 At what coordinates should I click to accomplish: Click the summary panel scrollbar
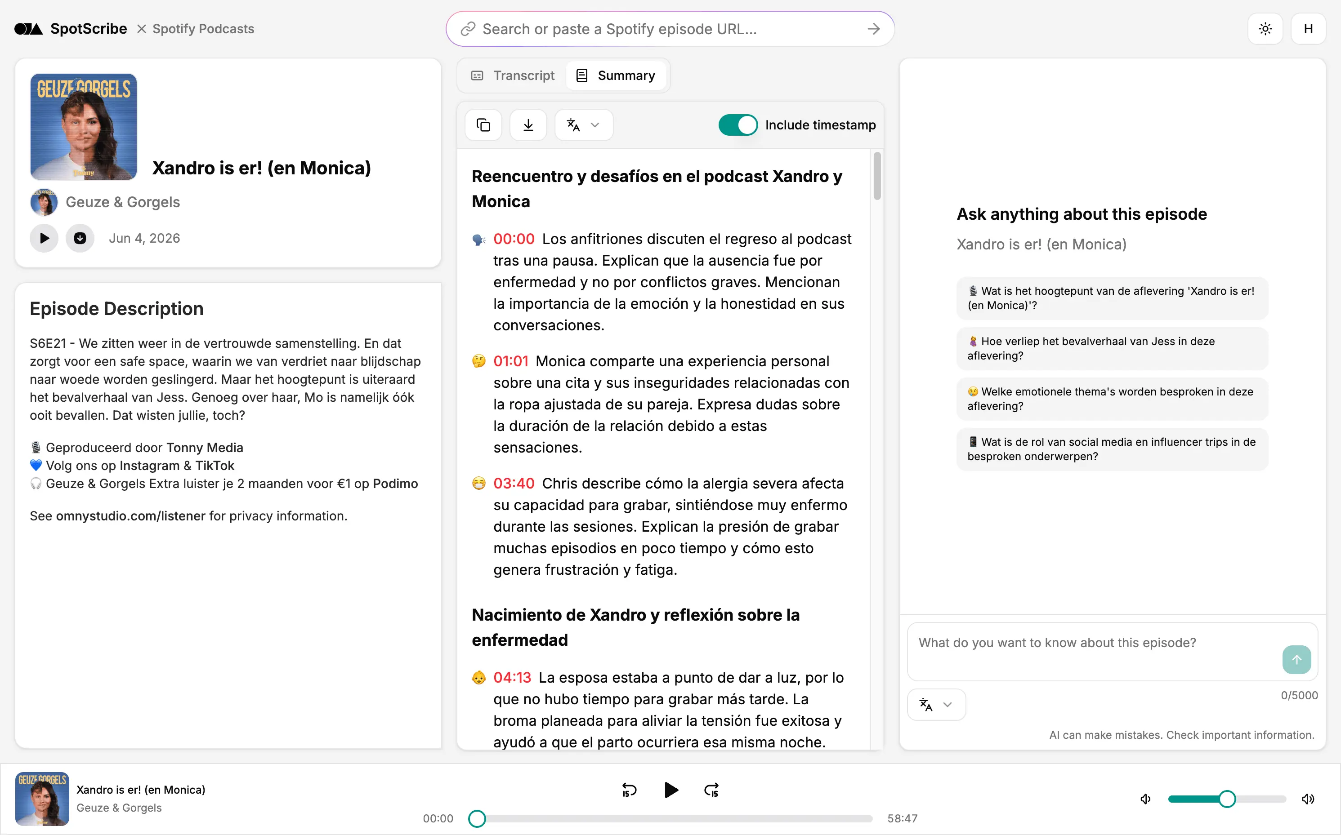[877, 177]
